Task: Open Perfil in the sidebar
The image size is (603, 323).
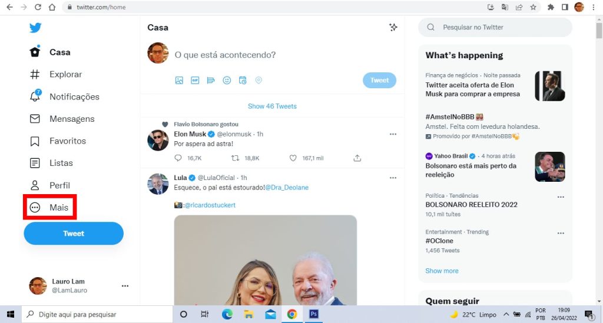Action: (x=49, y=185)
